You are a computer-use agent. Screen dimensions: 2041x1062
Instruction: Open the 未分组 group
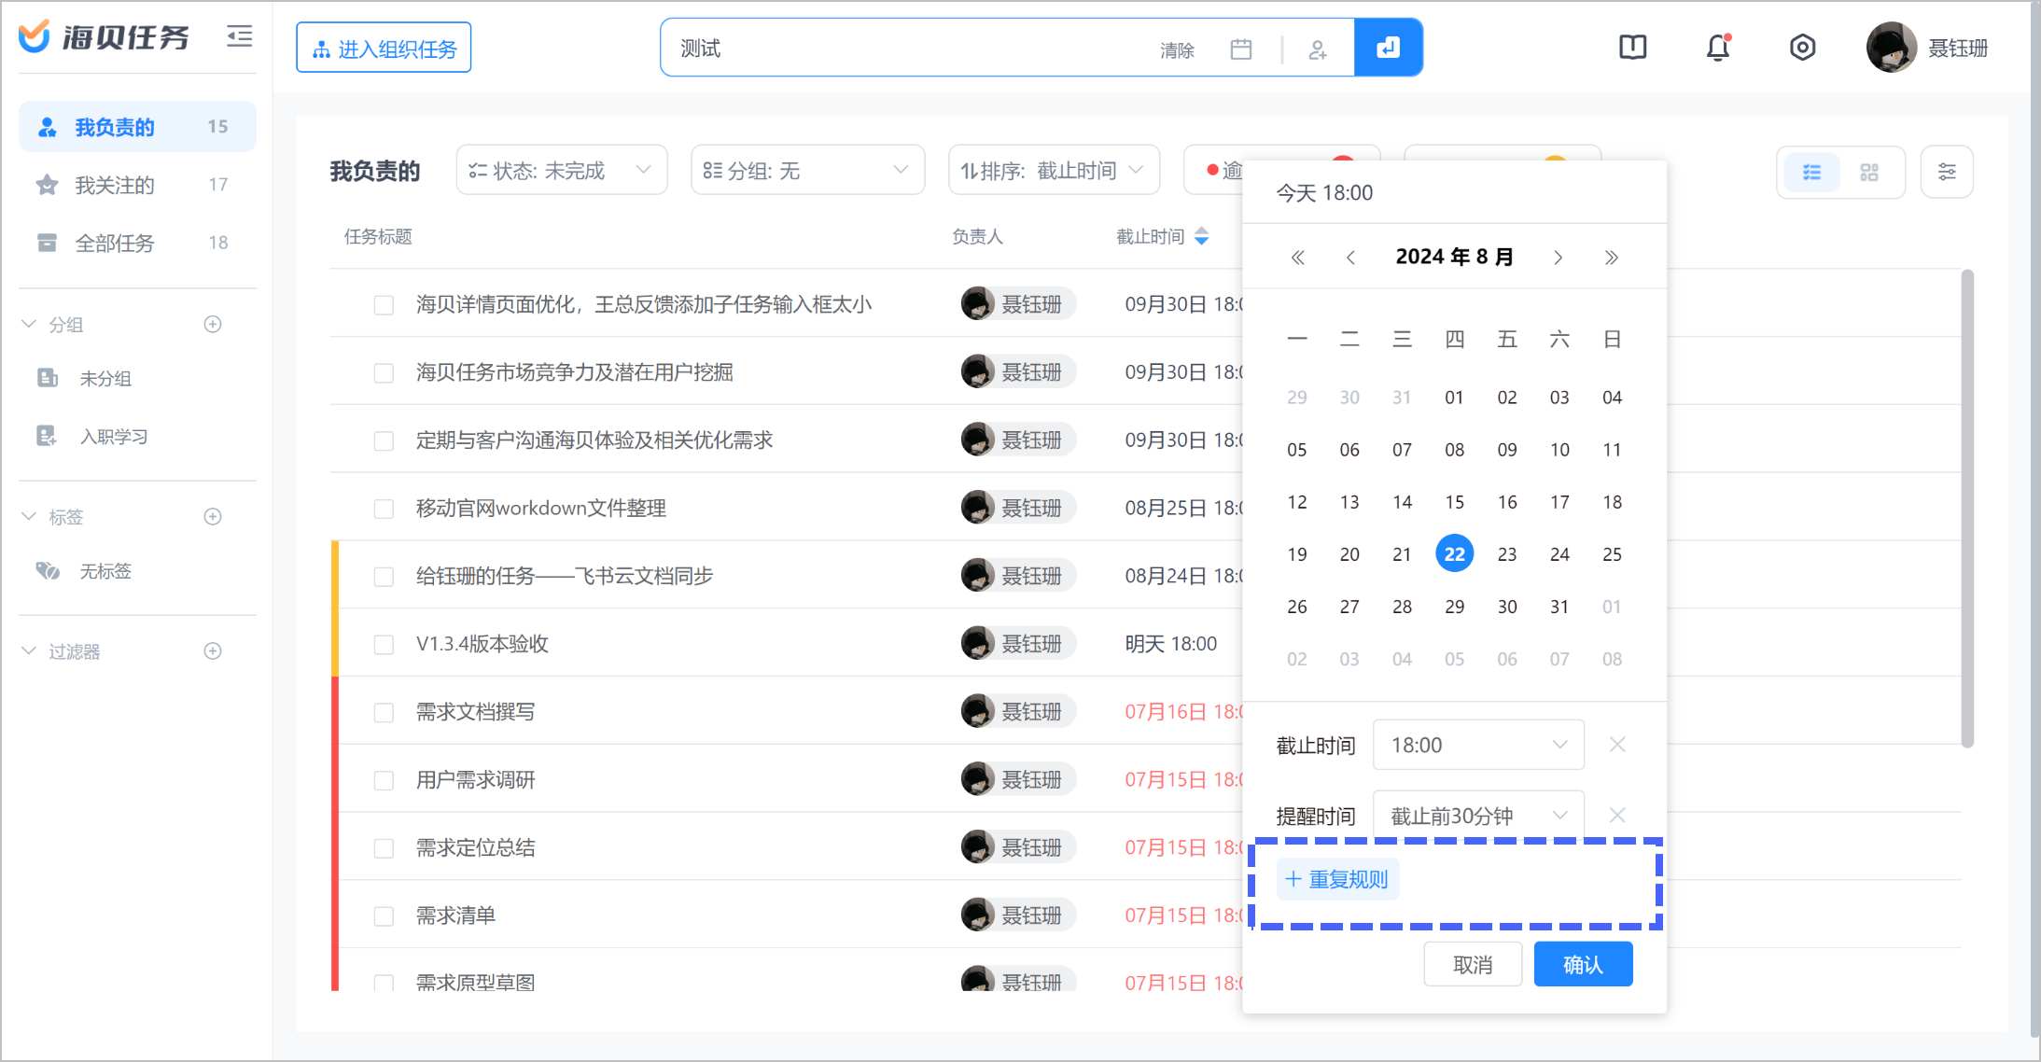[105, 378]
